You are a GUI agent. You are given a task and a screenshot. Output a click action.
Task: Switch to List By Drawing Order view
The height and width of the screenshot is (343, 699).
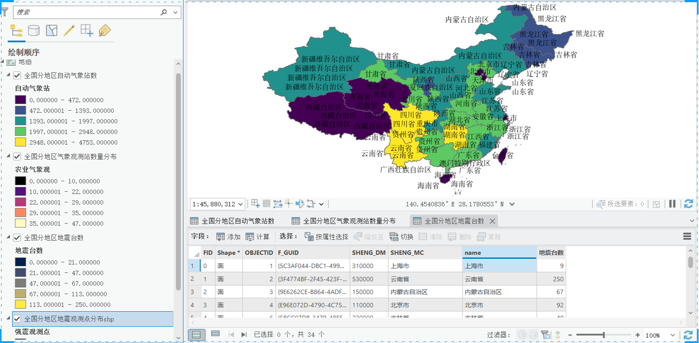tap(16, 30)
